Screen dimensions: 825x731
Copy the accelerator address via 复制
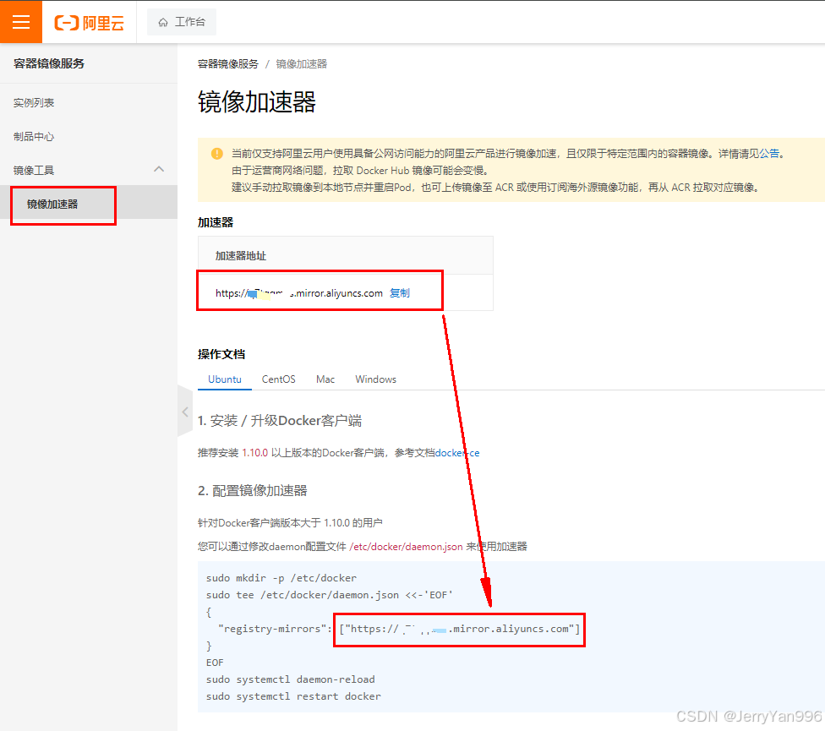pos(399,293)
